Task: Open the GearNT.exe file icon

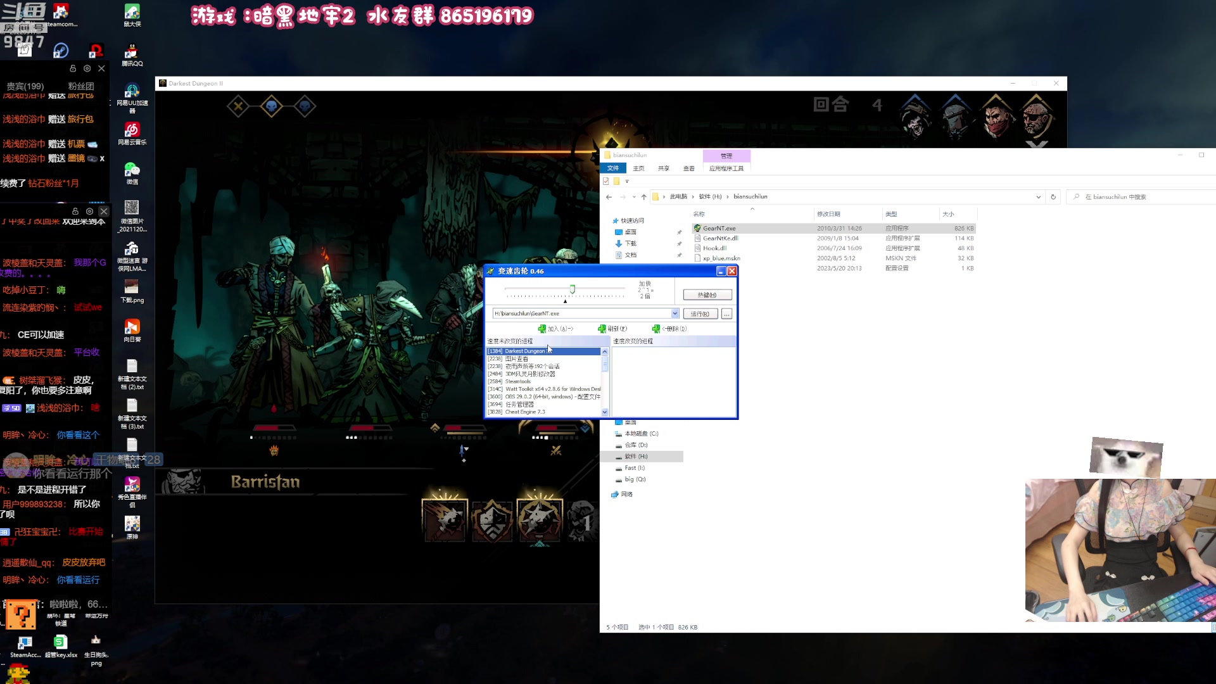Action: [697, 228]
